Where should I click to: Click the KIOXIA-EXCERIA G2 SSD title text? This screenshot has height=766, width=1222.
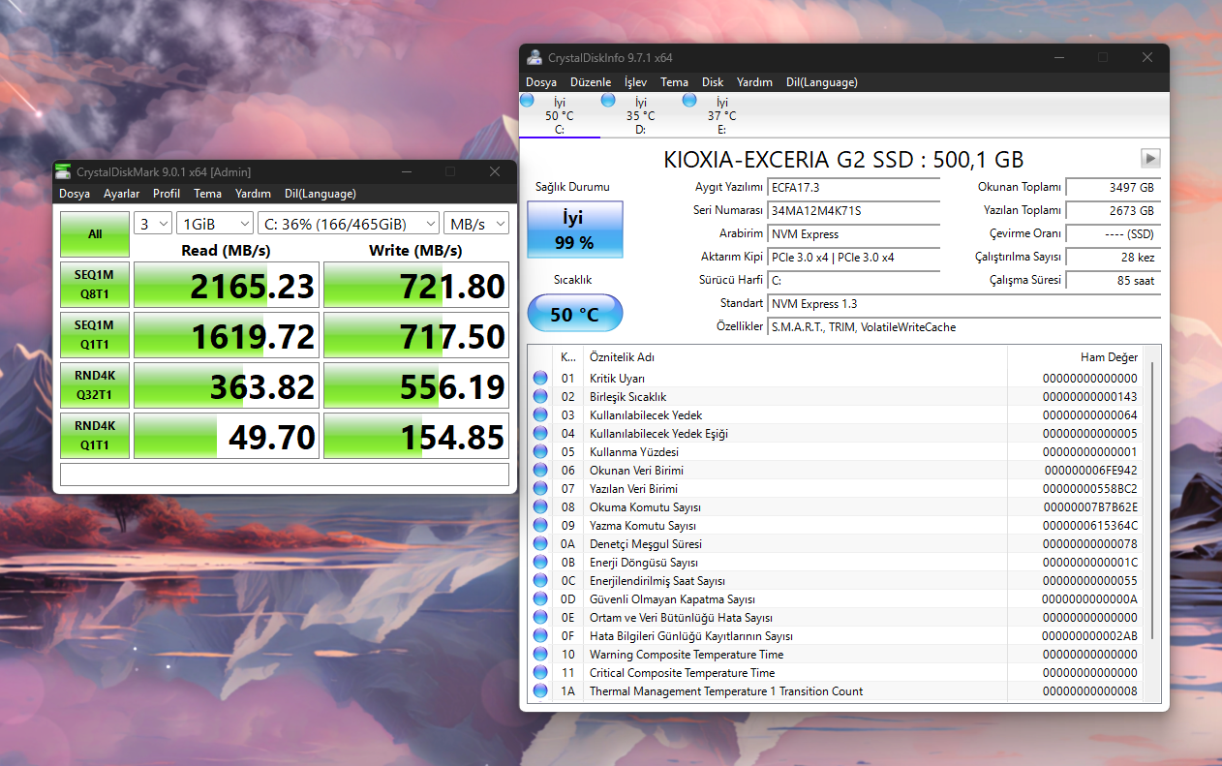coord(843,160)
